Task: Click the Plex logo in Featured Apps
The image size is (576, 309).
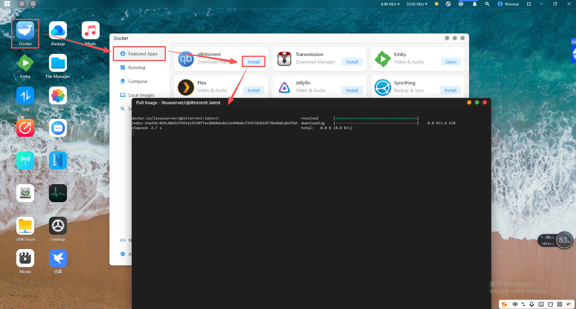Action: (x=186, y=87)
